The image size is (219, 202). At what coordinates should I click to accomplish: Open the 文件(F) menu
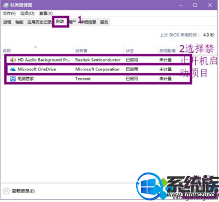(9, 13)
